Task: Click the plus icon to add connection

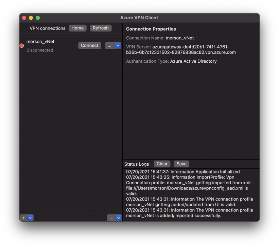Action: pos(24,218)
